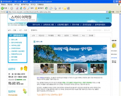The image size is (121, 96).
Task: Open the Search (검색) magnifier button
Action: pos(31,8)
